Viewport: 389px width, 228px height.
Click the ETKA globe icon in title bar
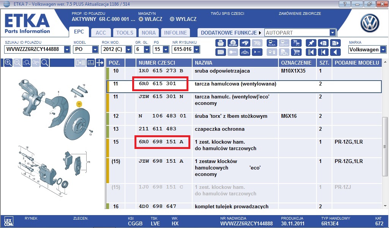6,4
